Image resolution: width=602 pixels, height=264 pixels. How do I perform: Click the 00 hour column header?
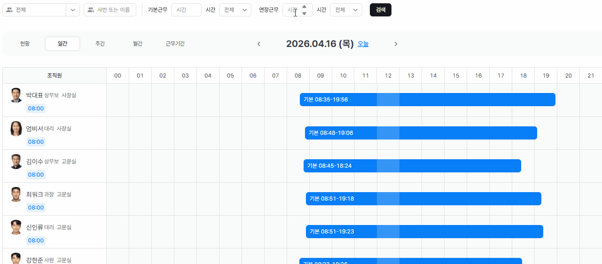coord(117,76)
